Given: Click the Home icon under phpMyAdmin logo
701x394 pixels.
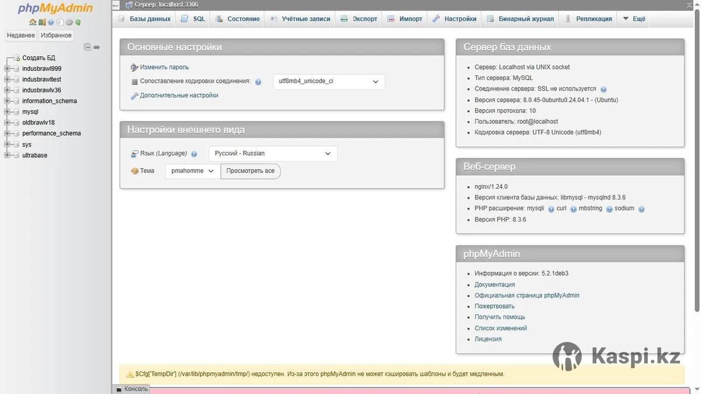Looking at the screenshot, I should click(x=33, y=22).
